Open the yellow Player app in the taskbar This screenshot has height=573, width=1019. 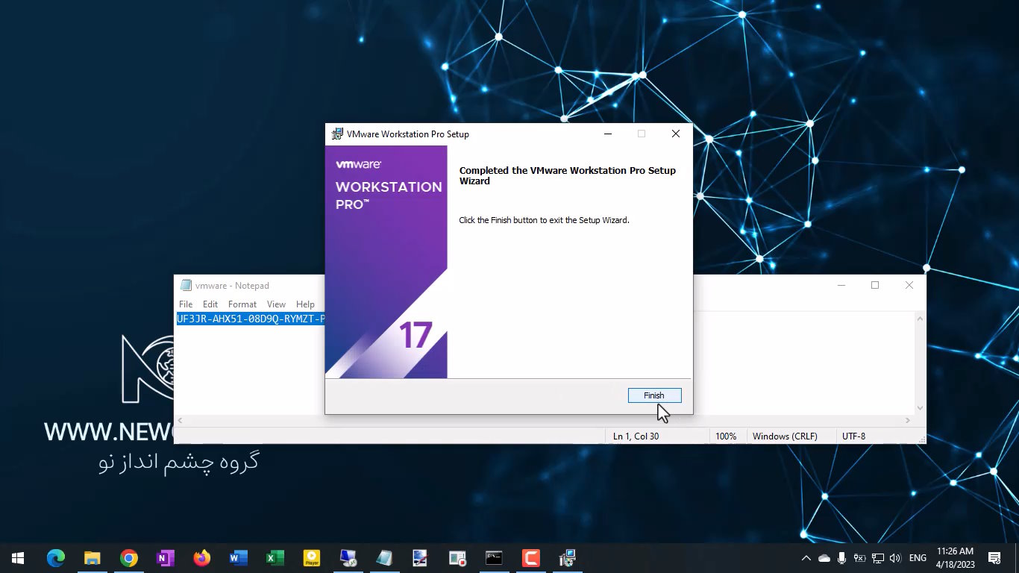312,558
